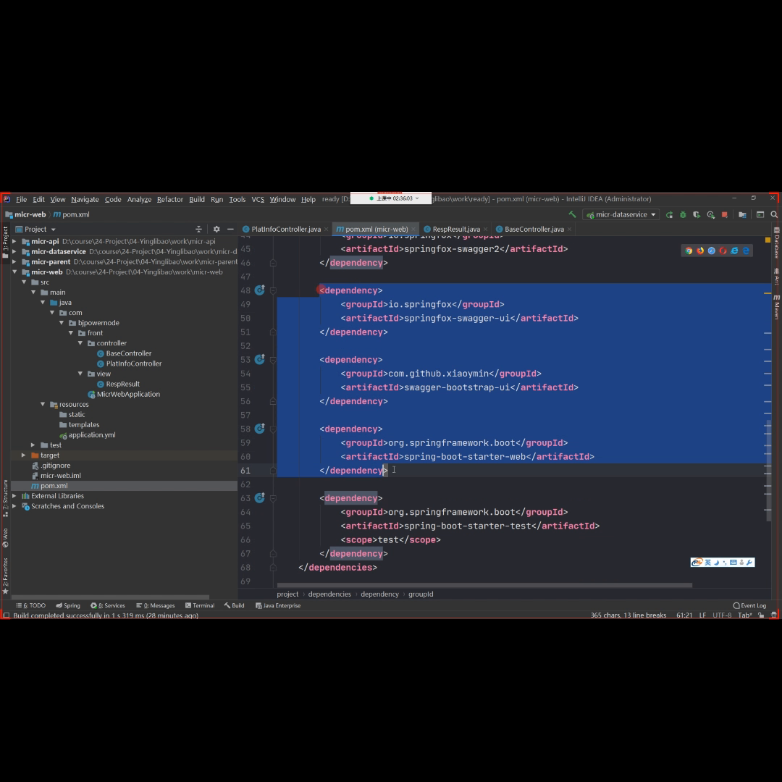Click the Maven gutter icon on line 48

point(260,290)
